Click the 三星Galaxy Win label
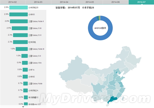154x108 pixels. pyautogui.click(x=35, y=63)
